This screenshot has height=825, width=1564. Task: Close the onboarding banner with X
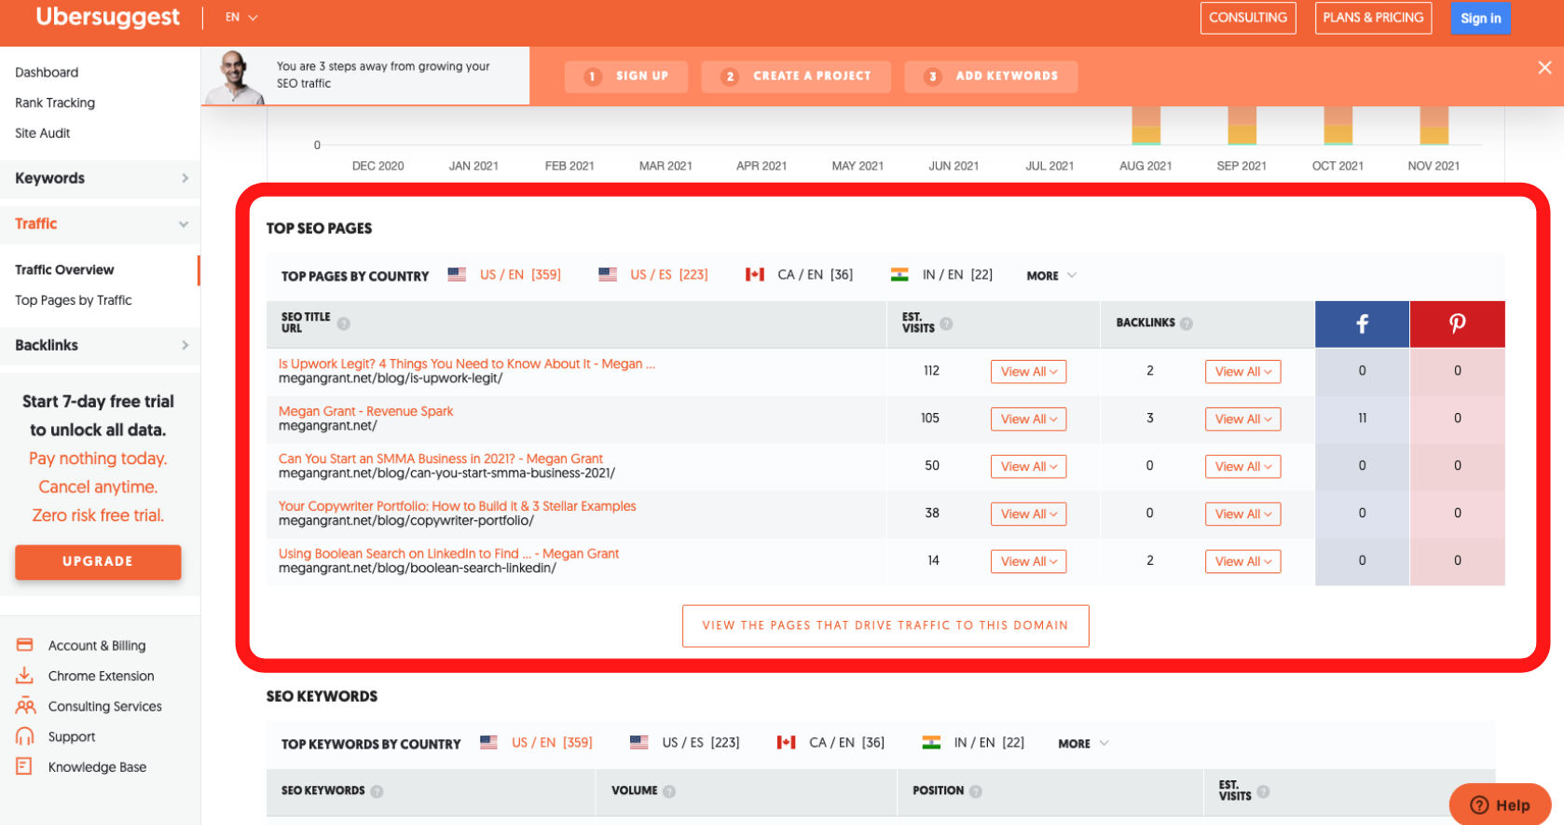pos(1544,67)
